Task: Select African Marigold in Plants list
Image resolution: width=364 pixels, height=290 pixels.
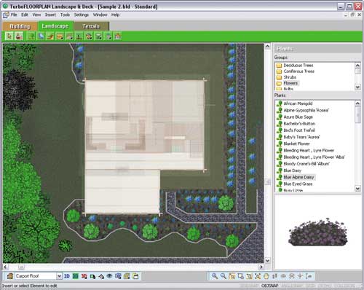Action: pyautogui.click(x=298, y=103)
